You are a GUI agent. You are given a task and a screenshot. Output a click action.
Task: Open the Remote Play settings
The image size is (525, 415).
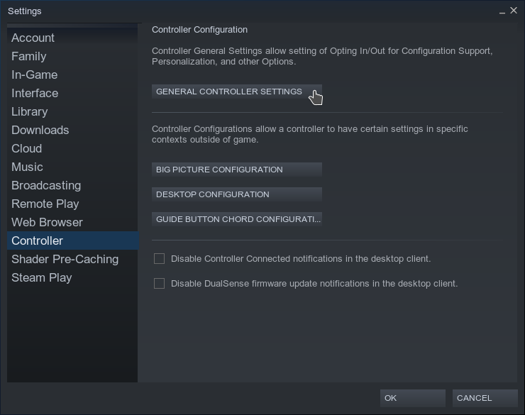tap(72, 204)
